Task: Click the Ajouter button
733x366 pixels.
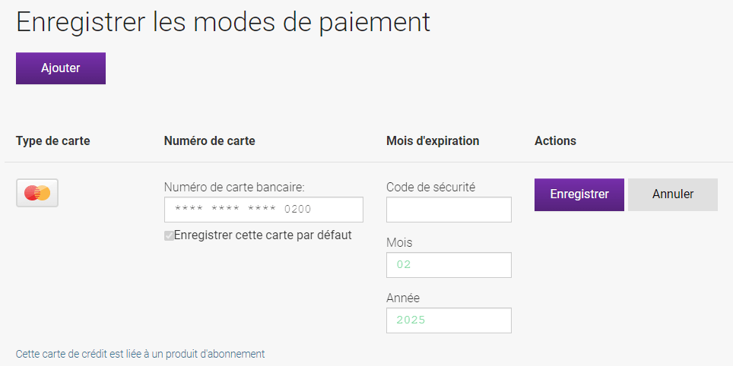Action: pos(61,68)
